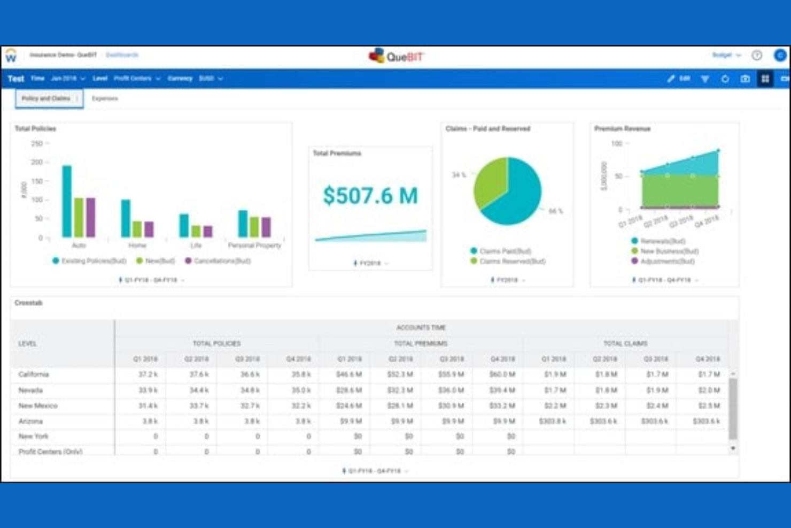The height and width of the screenshot is (528, 791).
Task: Click the Workiva logo icon
Action: click(x=10, y=55)
